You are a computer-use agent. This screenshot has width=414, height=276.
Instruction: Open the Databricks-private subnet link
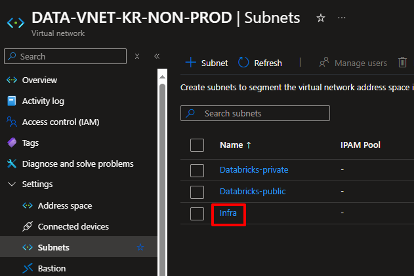click(254, 169)
